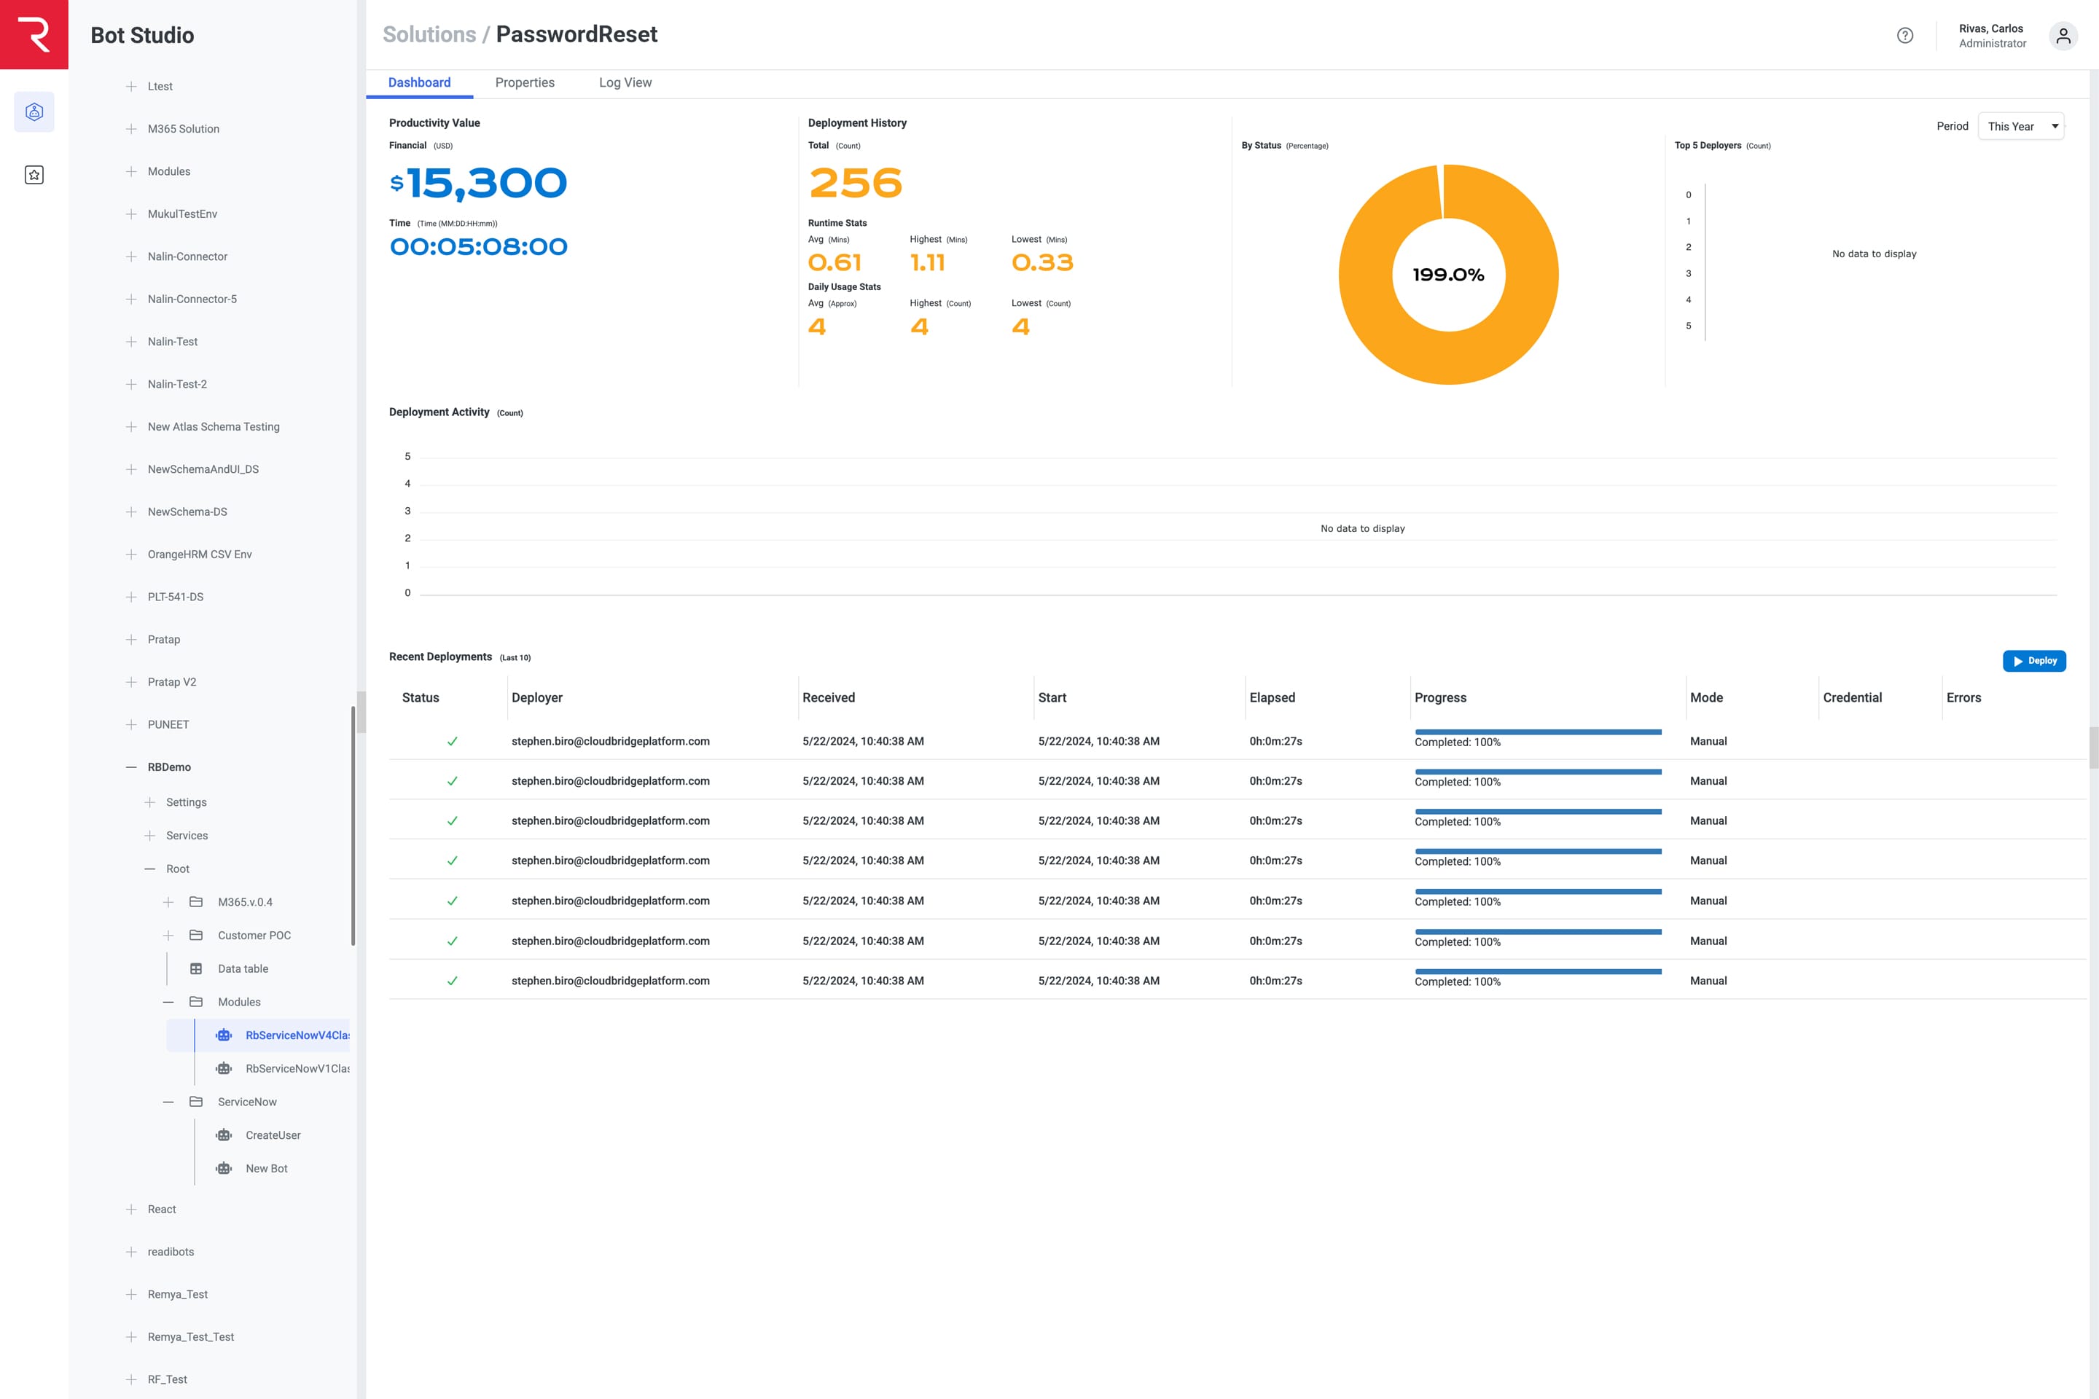Switch to the Dashboard tab
The image size is (2099, 1399).
(x=420, y=82)
